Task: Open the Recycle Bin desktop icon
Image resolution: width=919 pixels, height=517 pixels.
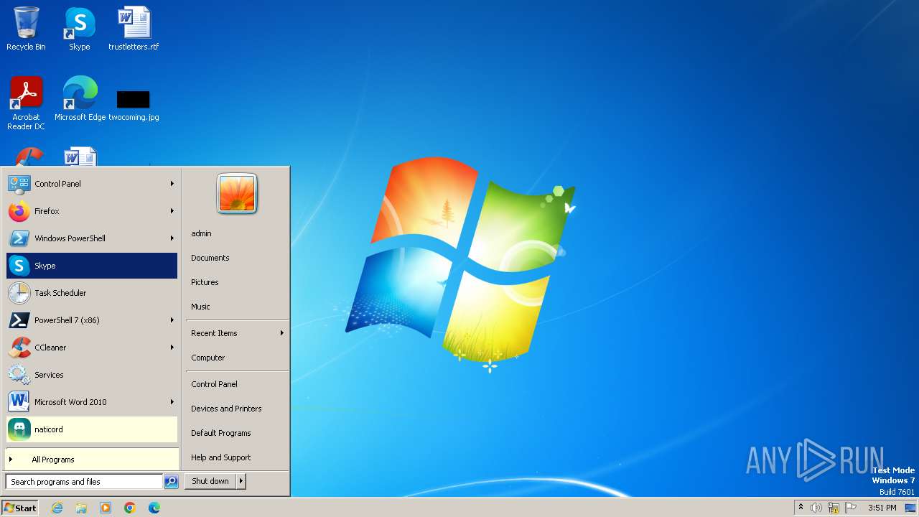Action: click(26, 29)
